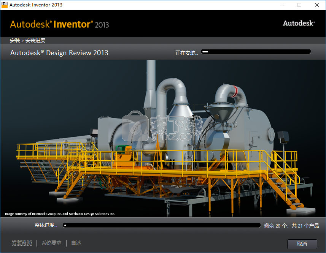Close the installer window with X
Viewport: 326px width, 253px height.
point(317,5)
